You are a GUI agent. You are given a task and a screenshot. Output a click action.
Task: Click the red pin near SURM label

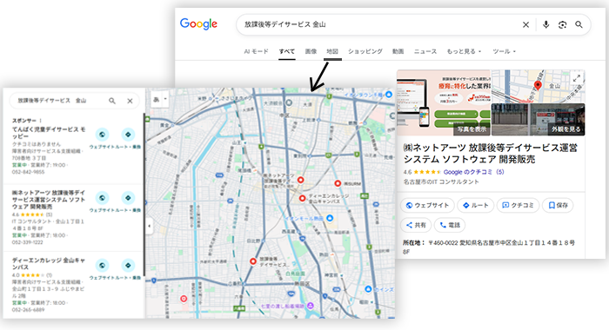[338, 183]
